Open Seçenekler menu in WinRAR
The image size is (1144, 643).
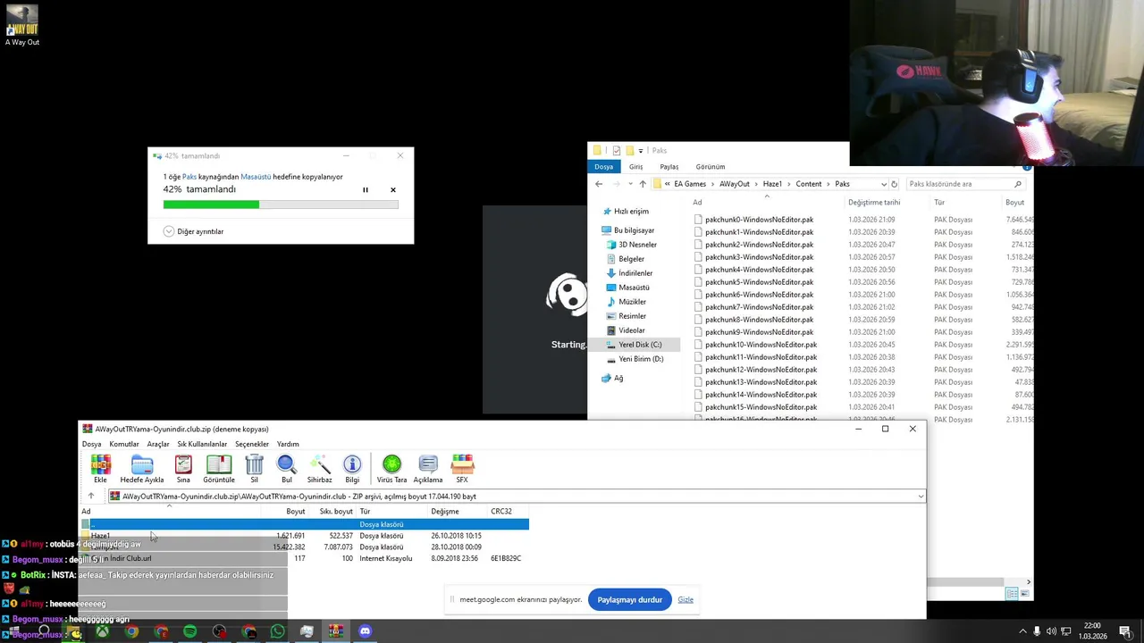pos(252,444)
